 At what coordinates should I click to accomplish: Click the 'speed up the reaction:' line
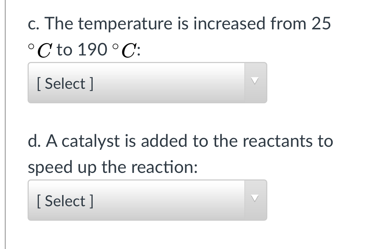pos(113,167)
